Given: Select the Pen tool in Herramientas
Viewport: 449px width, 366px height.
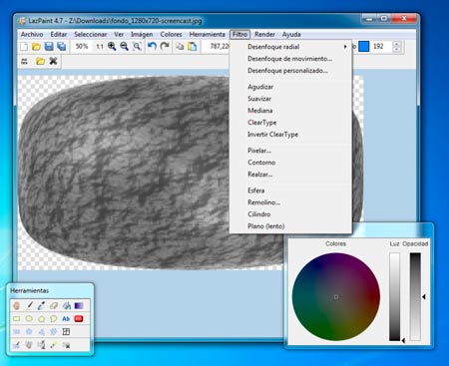Looking at the screenshot, I should (x=29, y=305).
